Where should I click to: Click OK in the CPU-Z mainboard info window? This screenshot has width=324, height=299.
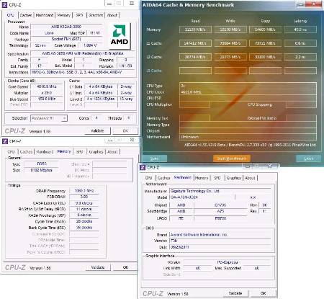point(264,293)
